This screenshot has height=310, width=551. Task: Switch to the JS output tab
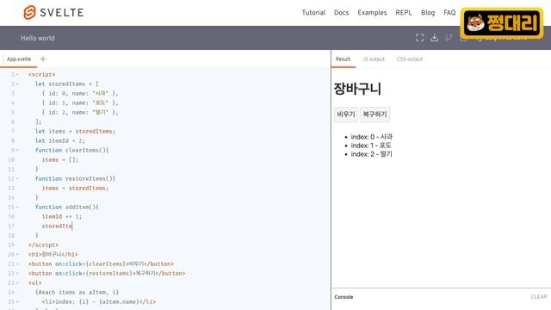pos(374,59)
